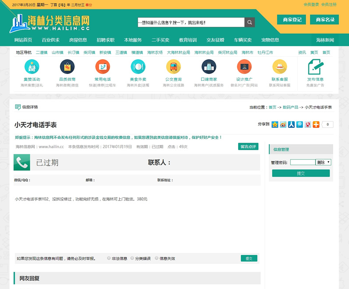Click the 资讯 link in region bar
Image resolution: width=349 pixels, height=289 pixels.
302,52
